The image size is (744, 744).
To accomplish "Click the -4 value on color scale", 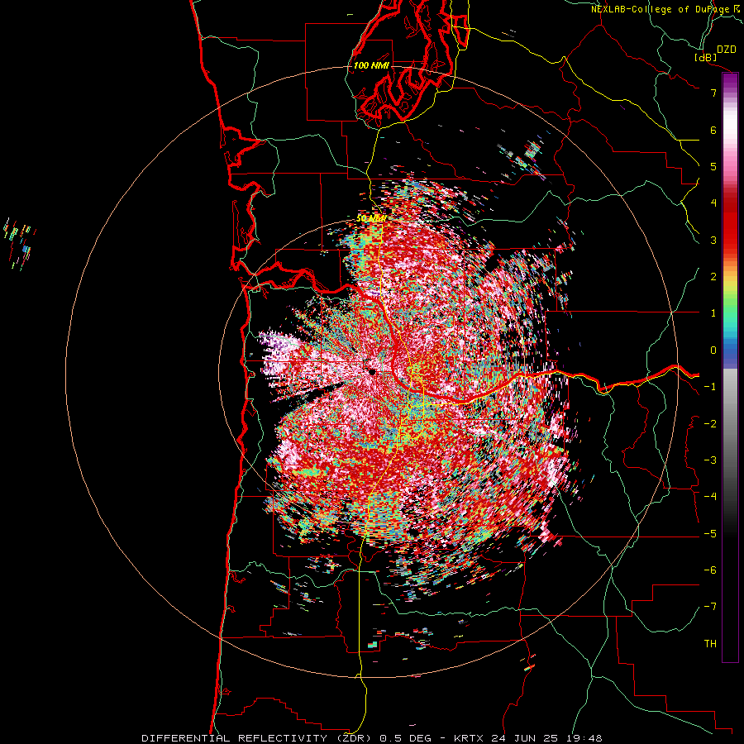I will click(710, 497).
